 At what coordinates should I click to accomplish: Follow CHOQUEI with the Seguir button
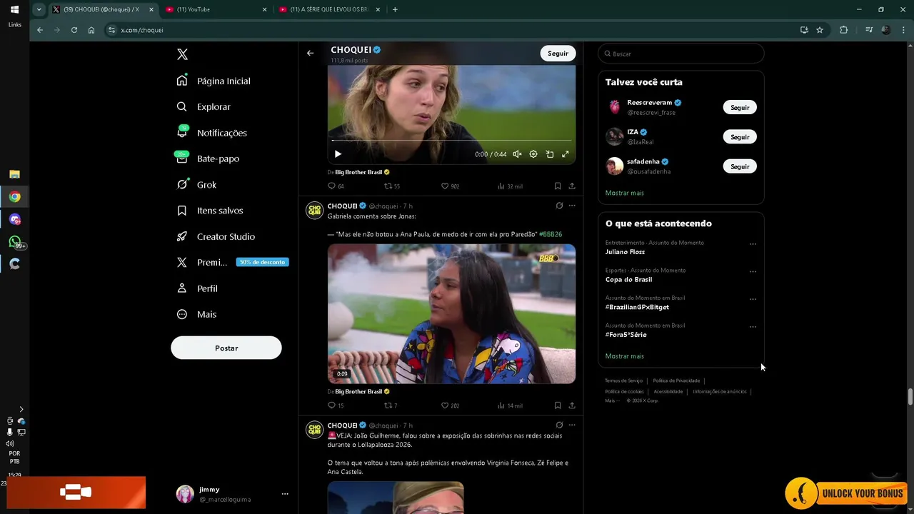(x=558, y=54)
